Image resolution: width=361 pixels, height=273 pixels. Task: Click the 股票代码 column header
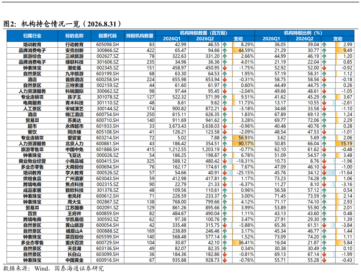[x=108, y=36]
